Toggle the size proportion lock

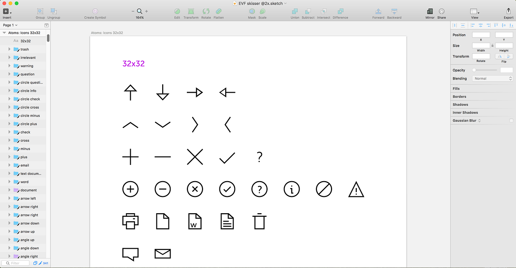pos(492,46)
